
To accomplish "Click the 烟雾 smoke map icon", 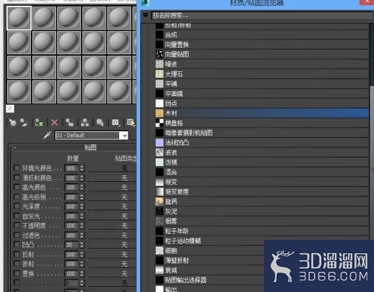I will 159,221.
